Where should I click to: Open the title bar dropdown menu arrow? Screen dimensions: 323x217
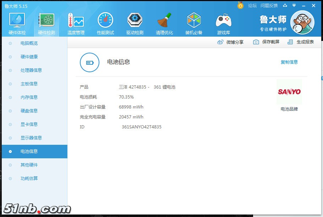tap(294, 6)
